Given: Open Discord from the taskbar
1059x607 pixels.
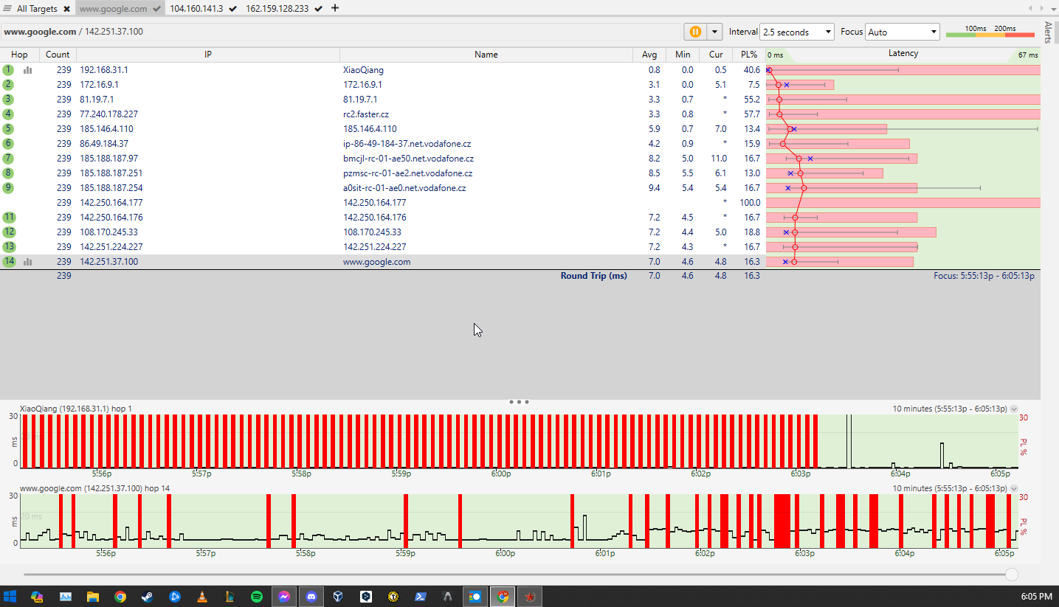Looking at the screenshot, I should point(311,597).
